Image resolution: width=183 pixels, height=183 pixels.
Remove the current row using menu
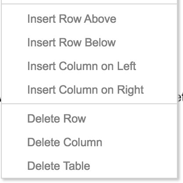89,119
